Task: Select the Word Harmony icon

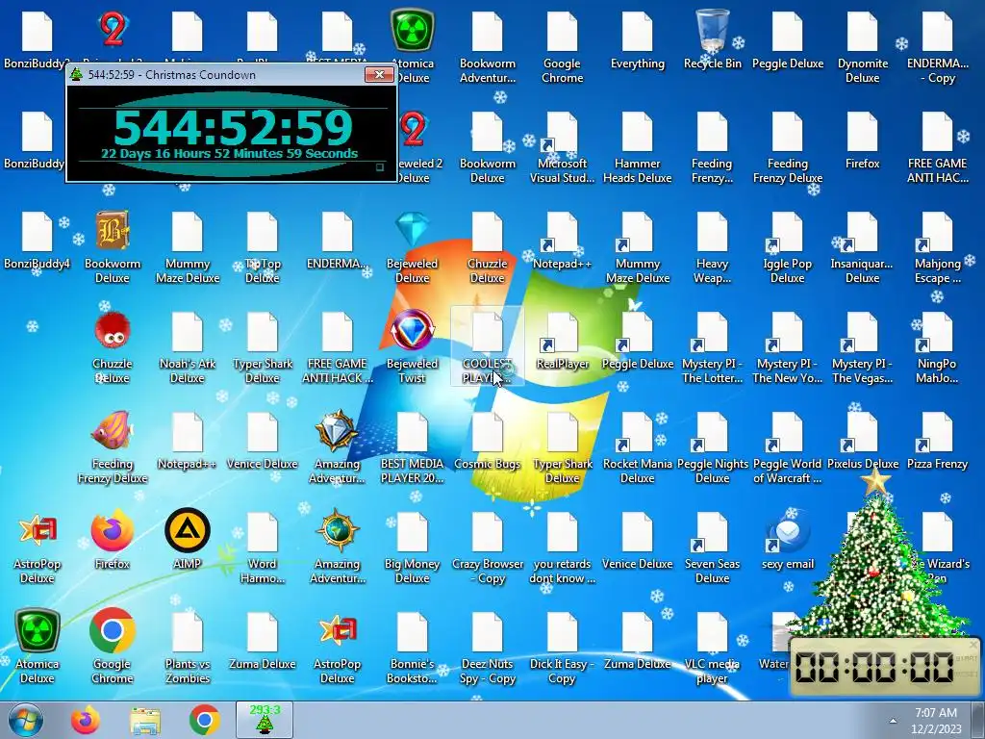Action: coord(263,548)
